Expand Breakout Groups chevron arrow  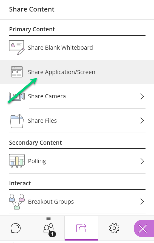(142, 202)
